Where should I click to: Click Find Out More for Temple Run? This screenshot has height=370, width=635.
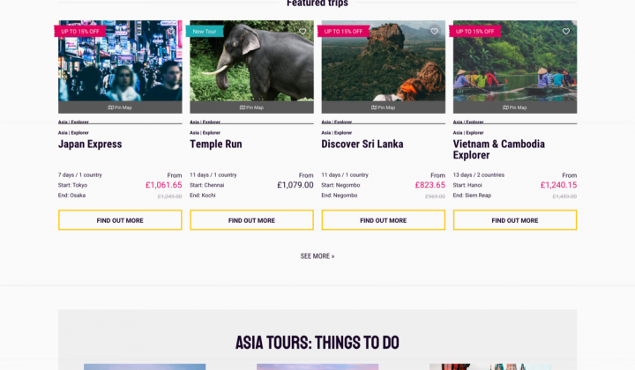[x=251, y=220]
